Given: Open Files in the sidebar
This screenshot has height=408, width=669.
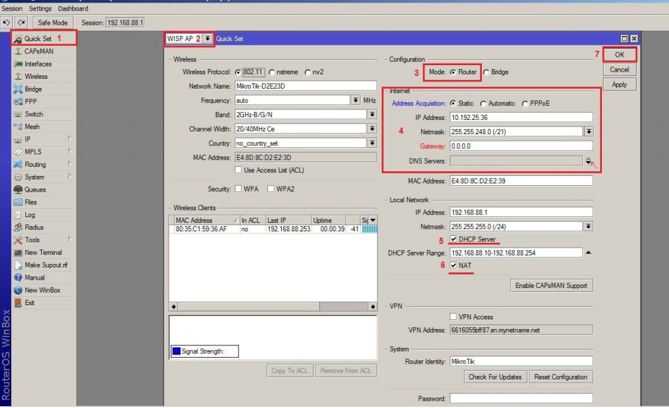Looking at the screenshot, I should [44, 202].
